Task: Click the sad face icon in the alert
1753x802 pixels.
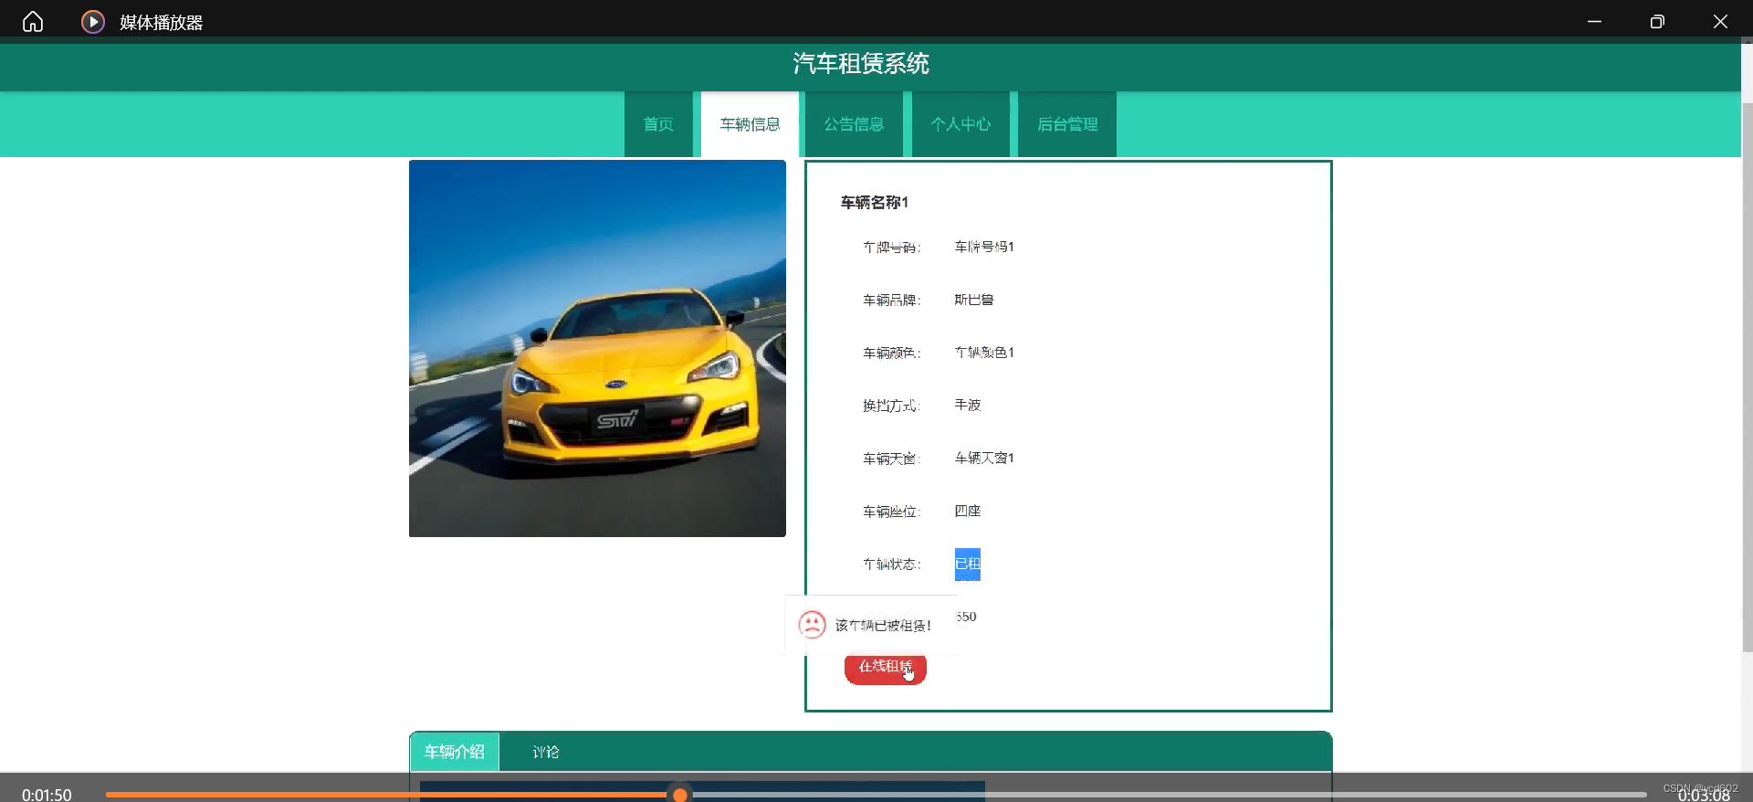Action: tap(812, 625)
